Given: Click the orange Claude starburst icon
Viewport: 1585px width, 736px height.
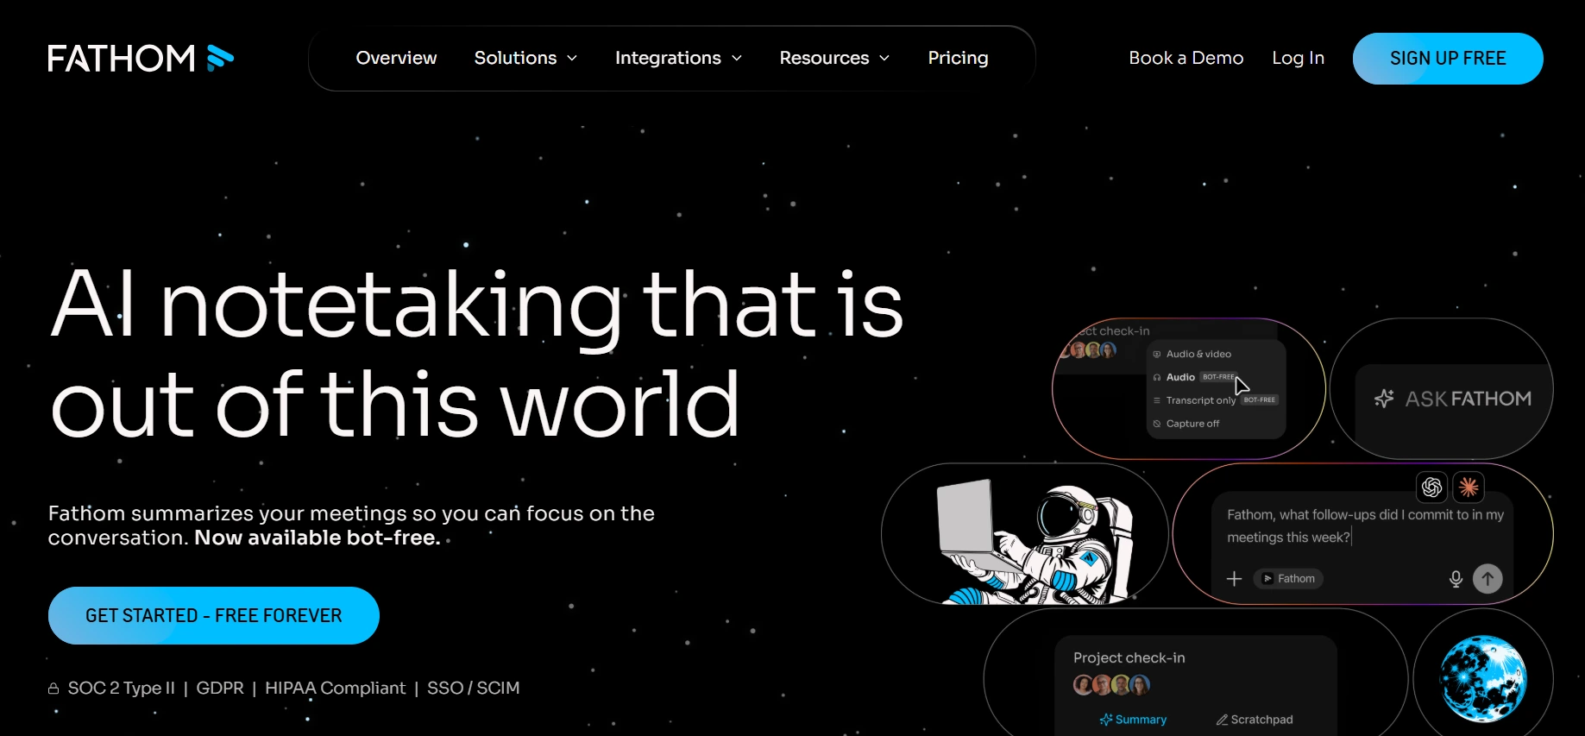Looking at the screenshot, I should point(1469,488).
